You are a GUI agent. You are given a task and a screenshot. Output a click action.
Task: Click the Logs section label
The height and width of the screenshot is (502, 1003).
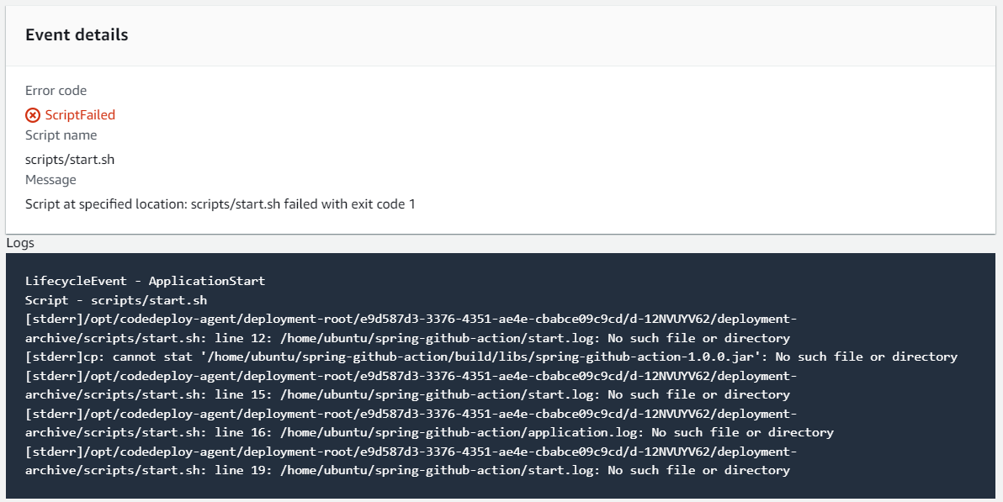[20, 243]
